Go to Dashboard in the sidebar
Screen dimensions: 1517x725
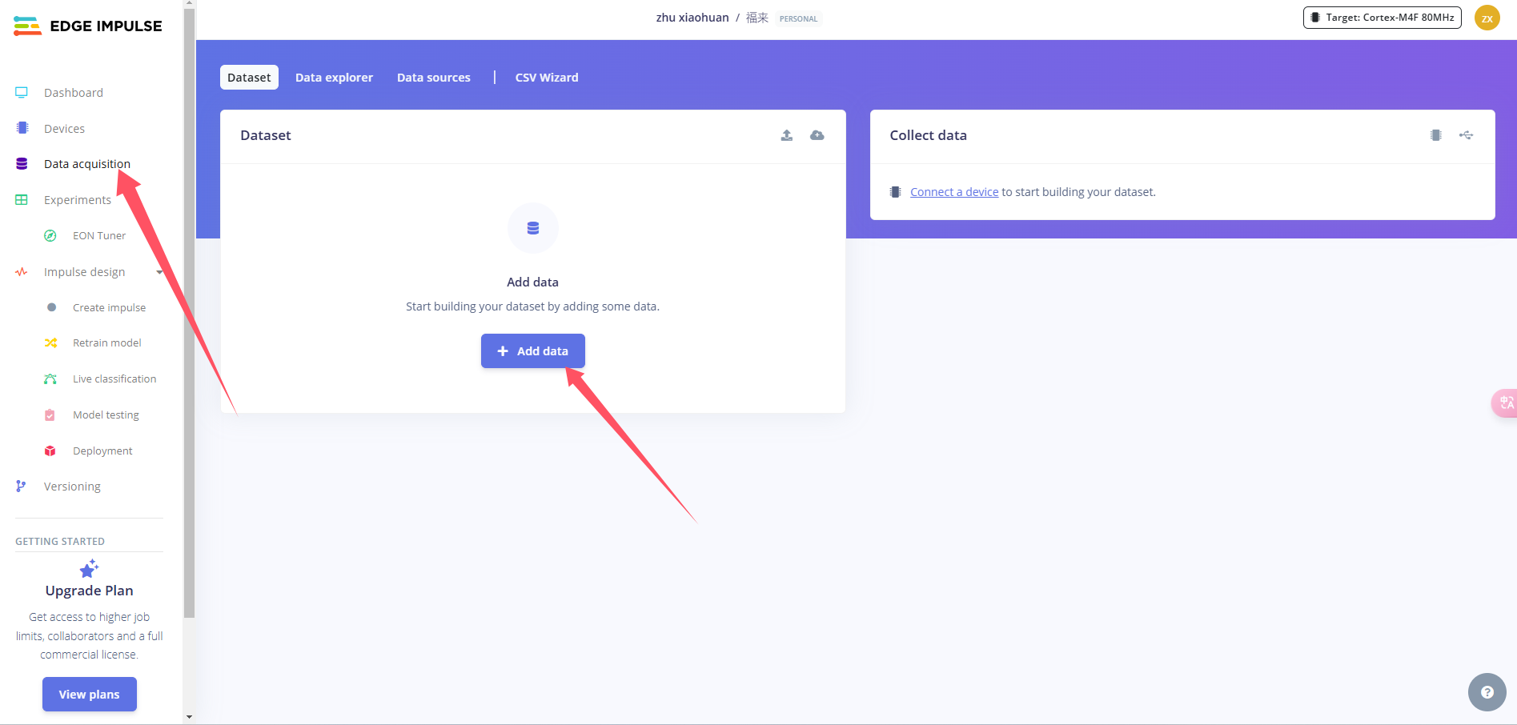[x=73, y=93]
